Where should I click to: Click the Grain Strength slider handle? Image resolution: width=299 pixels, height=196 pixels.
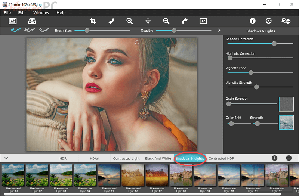pyautogui.click(x=229, y=104)
